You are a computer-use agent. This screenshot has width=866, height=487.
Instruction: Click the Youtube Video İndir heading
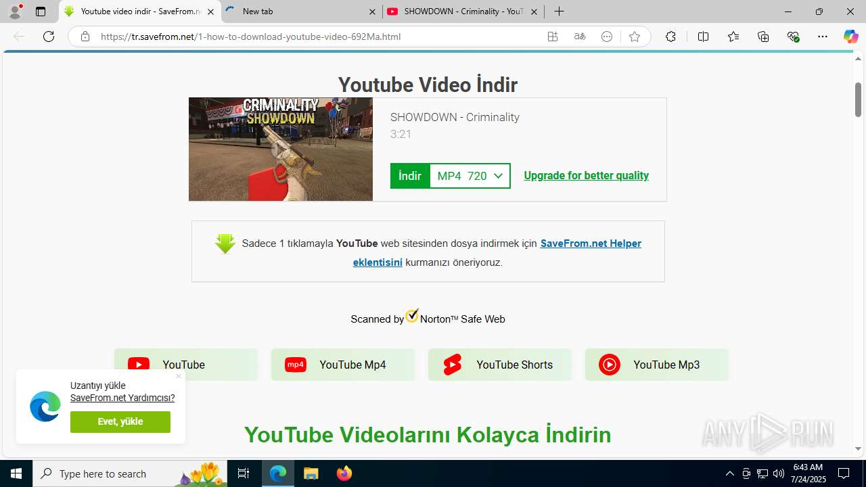click(428, 85)
